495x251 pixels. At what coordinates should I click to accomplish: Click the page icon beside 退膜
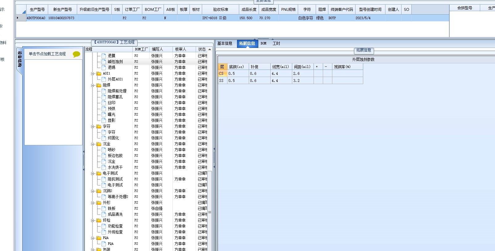[x=104, y=56]
